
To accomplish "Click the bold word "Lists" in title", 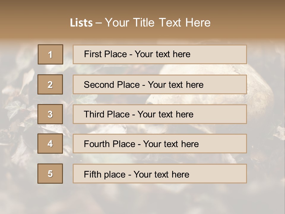I will (x=81, y=23).
